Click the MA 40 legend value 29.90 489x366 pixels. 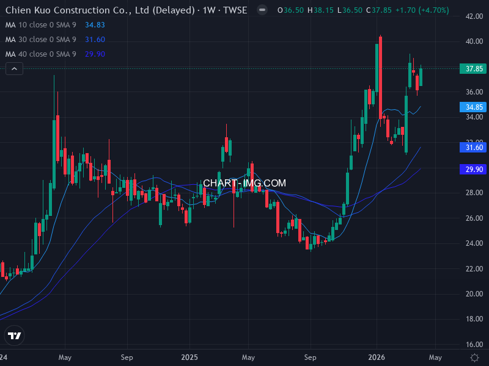tap(95, 54)
